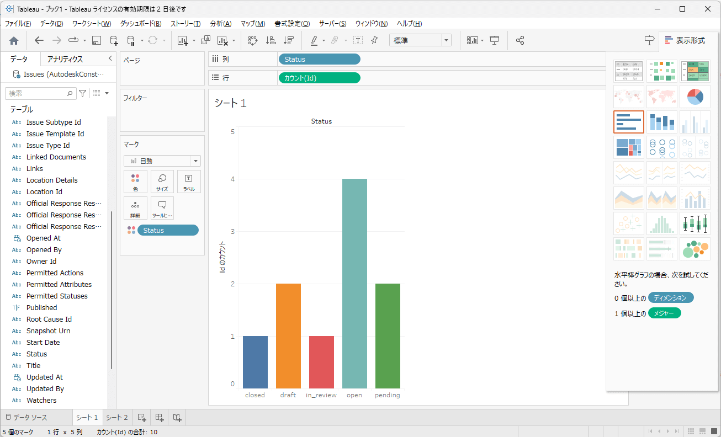Add a new story tab at bottom
Screen dimensions: 721x437
pyautogui.click(x=177, y=418)
